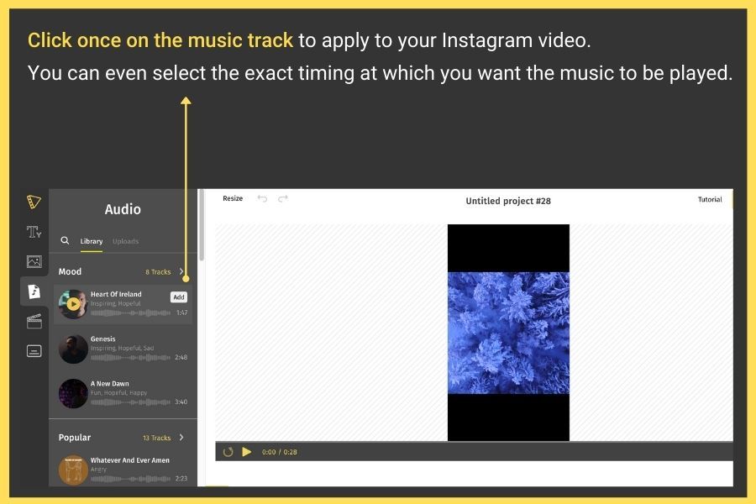Switch to the Library tab
The height and width of the screenshot is (504, 756).
tap(91, 241)
